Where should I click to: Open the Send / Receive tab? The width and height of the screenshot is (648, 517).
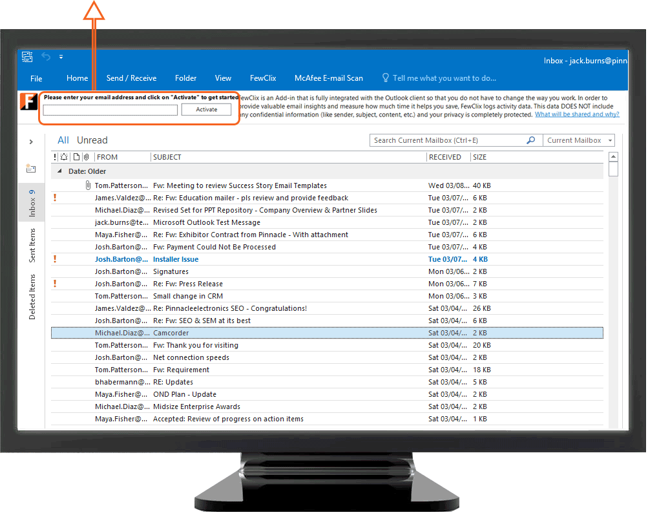[131, 78]
